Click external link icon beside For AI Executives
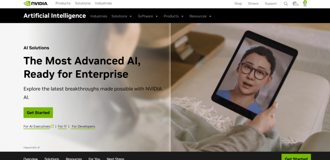This screenshot has height=160, width=330. click(x=52, y=126)
